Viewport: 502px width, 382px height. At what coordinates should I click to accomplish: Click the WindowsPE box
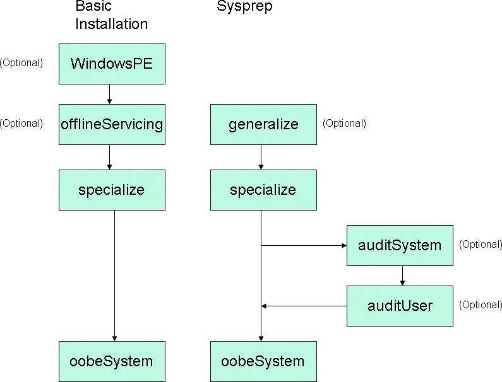pyautogui.click(x=112, y=64)
